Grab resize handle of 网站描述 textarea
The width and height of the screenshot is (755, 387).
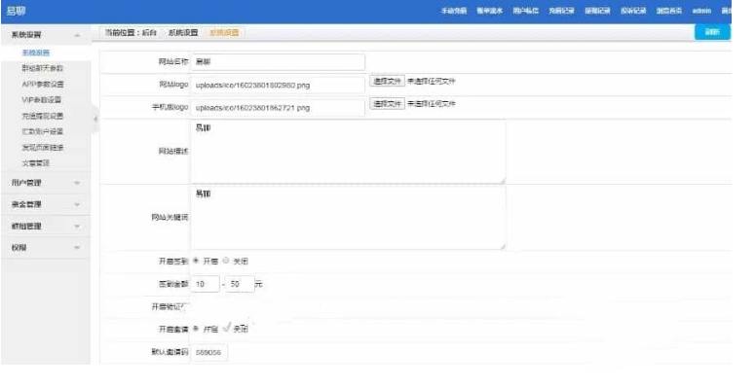503,180
